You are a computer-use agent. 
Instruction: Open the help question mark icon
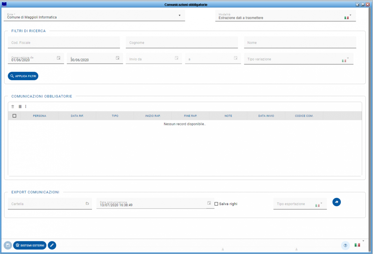click(x=345, y=245)
